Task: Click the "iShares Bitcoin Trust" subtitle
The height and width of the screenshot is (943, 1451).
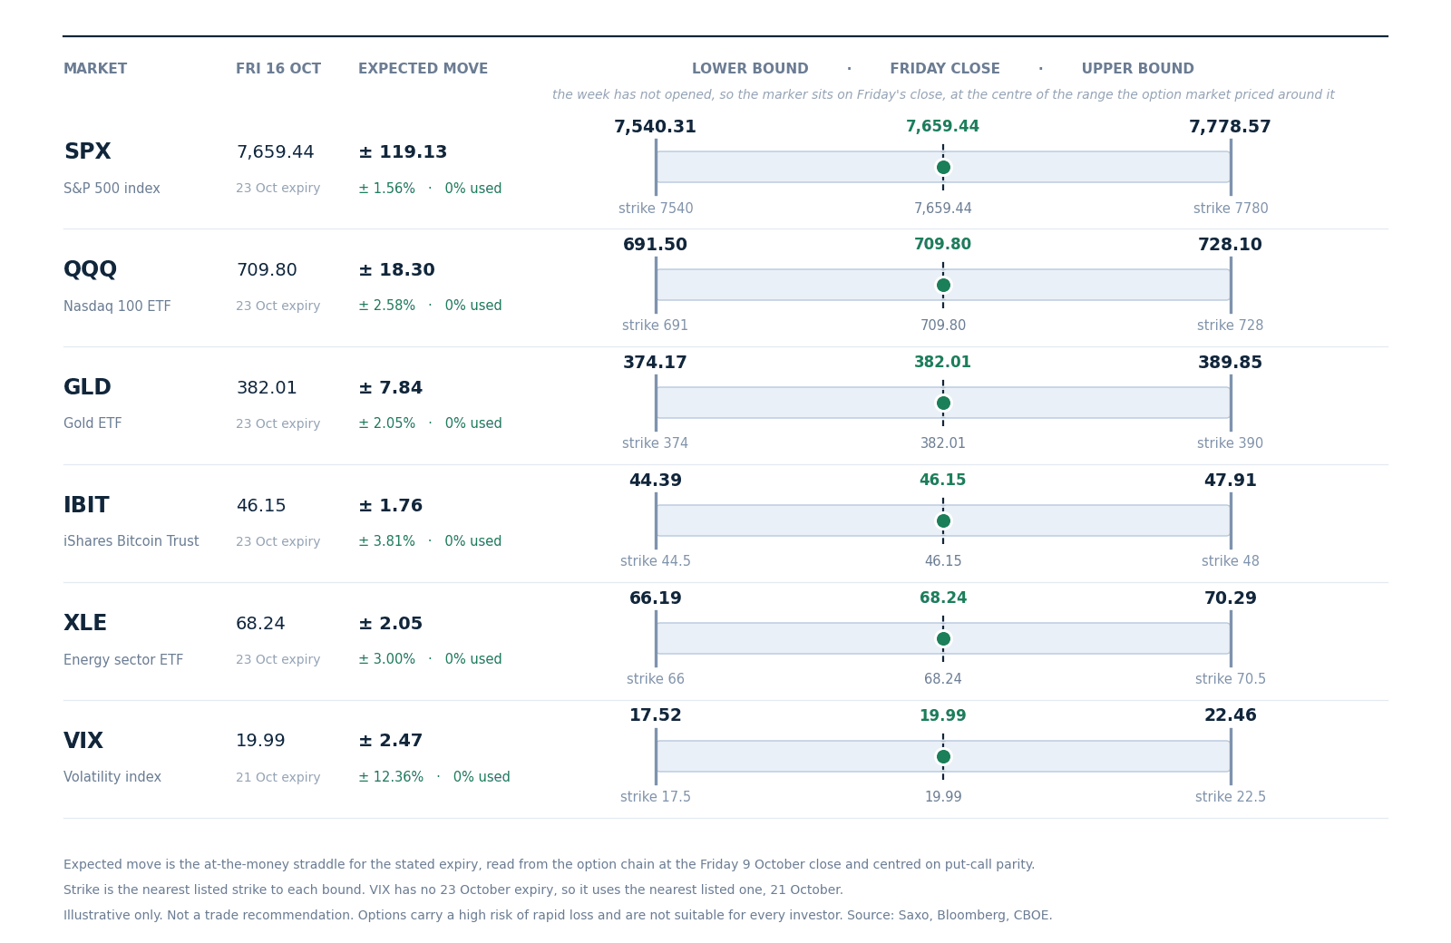Action: point(131,541)
